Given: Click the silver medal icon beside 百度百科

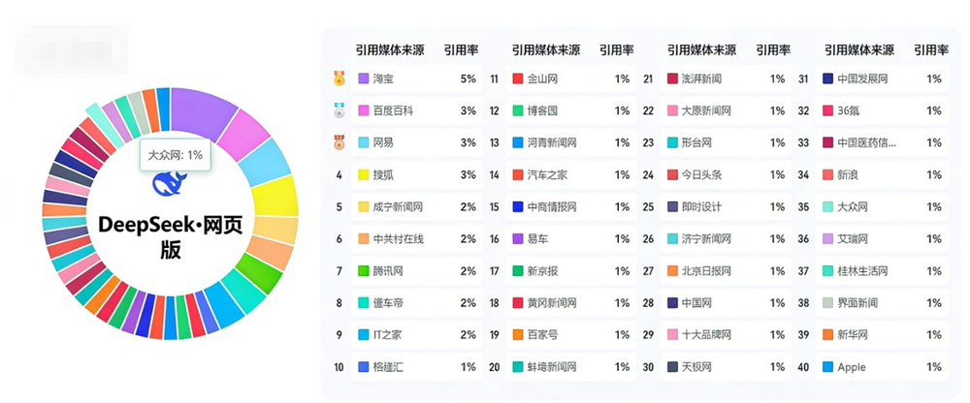Looking at the screenshot, I should tap(339, 110).
